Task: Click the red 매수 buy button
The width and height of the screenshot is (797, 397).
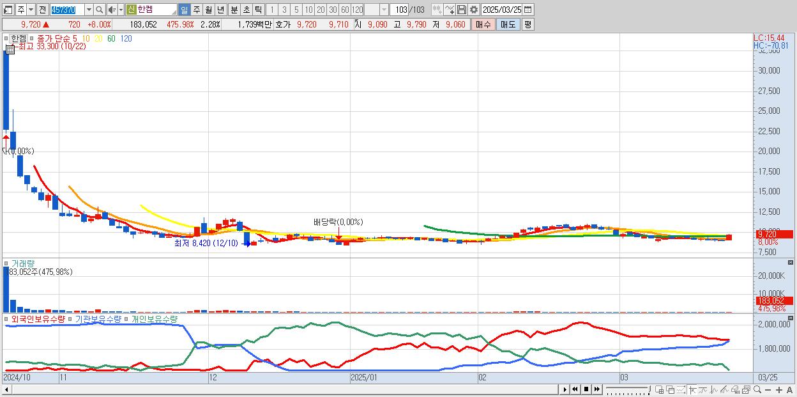Action: [x=483, y=24]
